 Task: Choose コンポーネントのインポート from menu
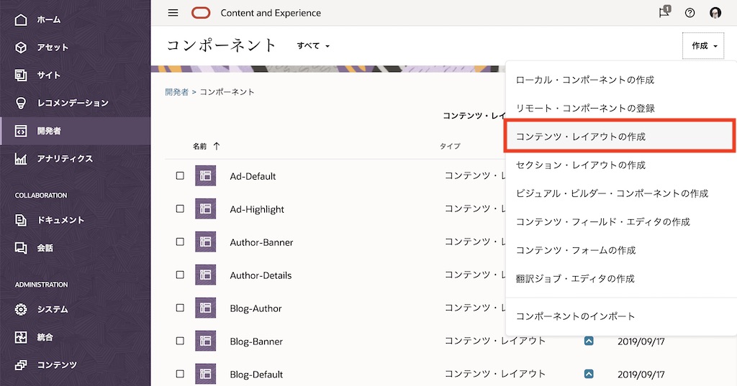coord(576,316)
